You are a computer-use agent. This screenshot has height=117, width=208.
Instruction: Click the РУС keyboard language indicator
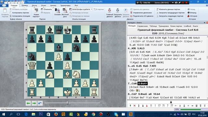point(194,114)
